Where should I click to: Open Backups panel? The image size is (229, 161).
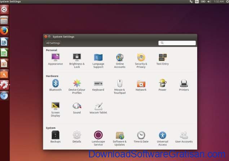pyautogui.click(x=55, y=137)
